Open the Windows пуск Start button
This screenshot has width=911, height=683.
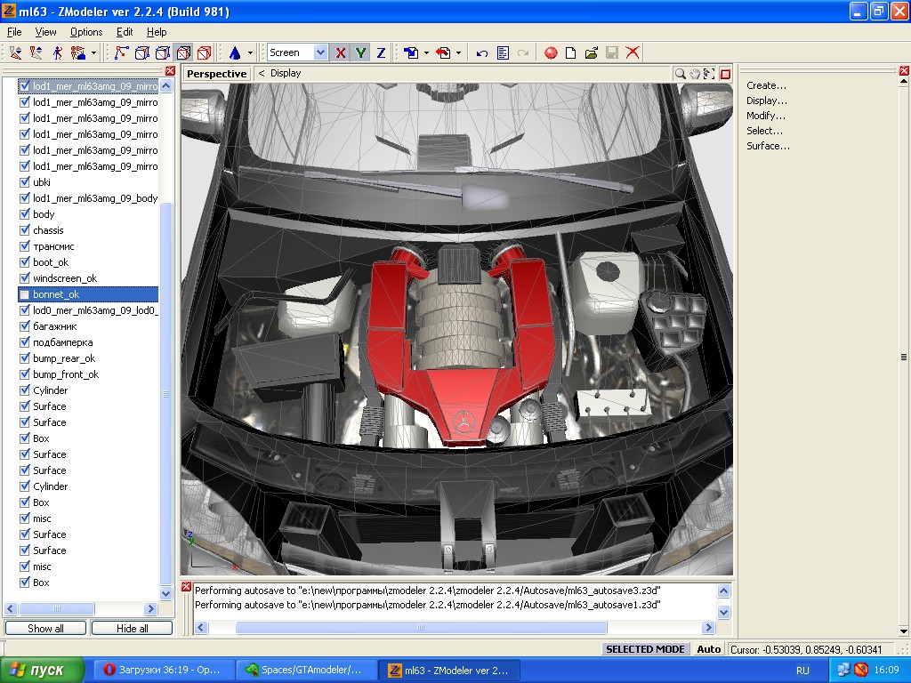pos(42,671)
